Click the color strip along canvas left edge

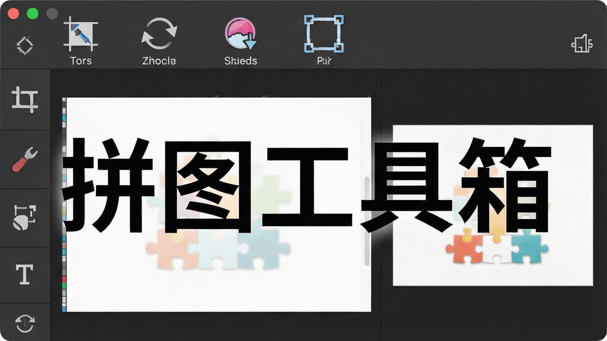[64, 204]
